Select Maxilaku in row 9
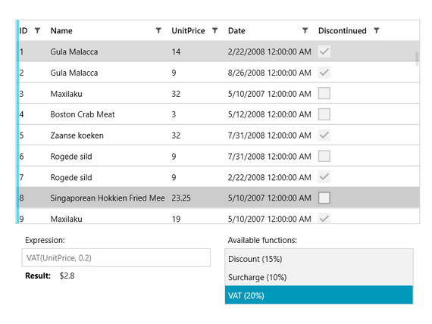 coord(66,219)
